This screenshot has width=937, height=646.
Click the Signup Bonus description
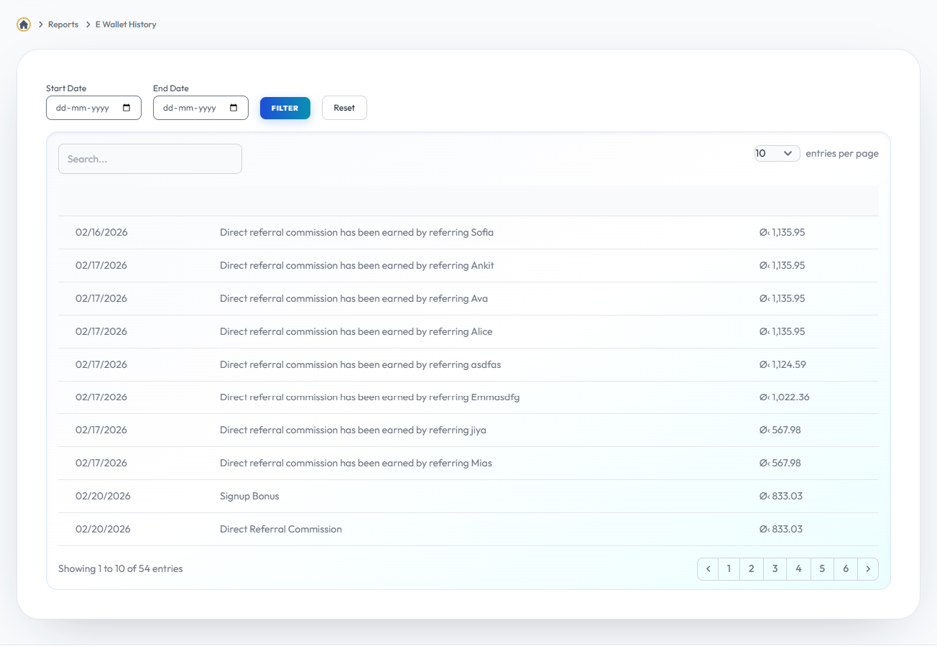click(249, 497)
